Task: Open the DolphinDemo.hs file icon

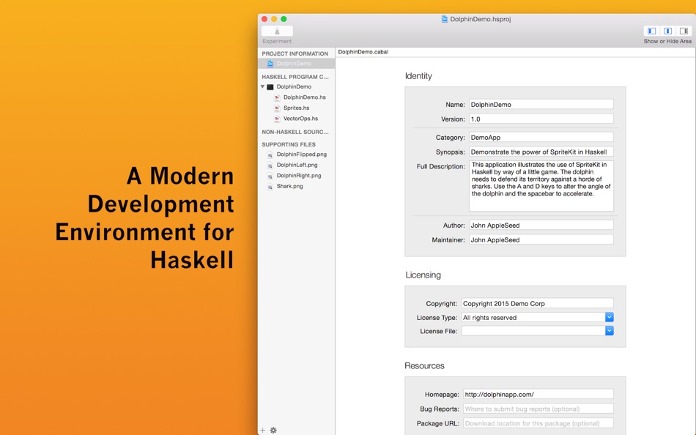Action: (x=277, y=97)
